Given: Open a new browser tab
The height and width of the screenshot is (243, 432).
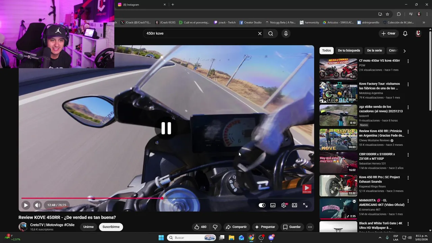Looking at the screenshot, I should click(173, 5).
